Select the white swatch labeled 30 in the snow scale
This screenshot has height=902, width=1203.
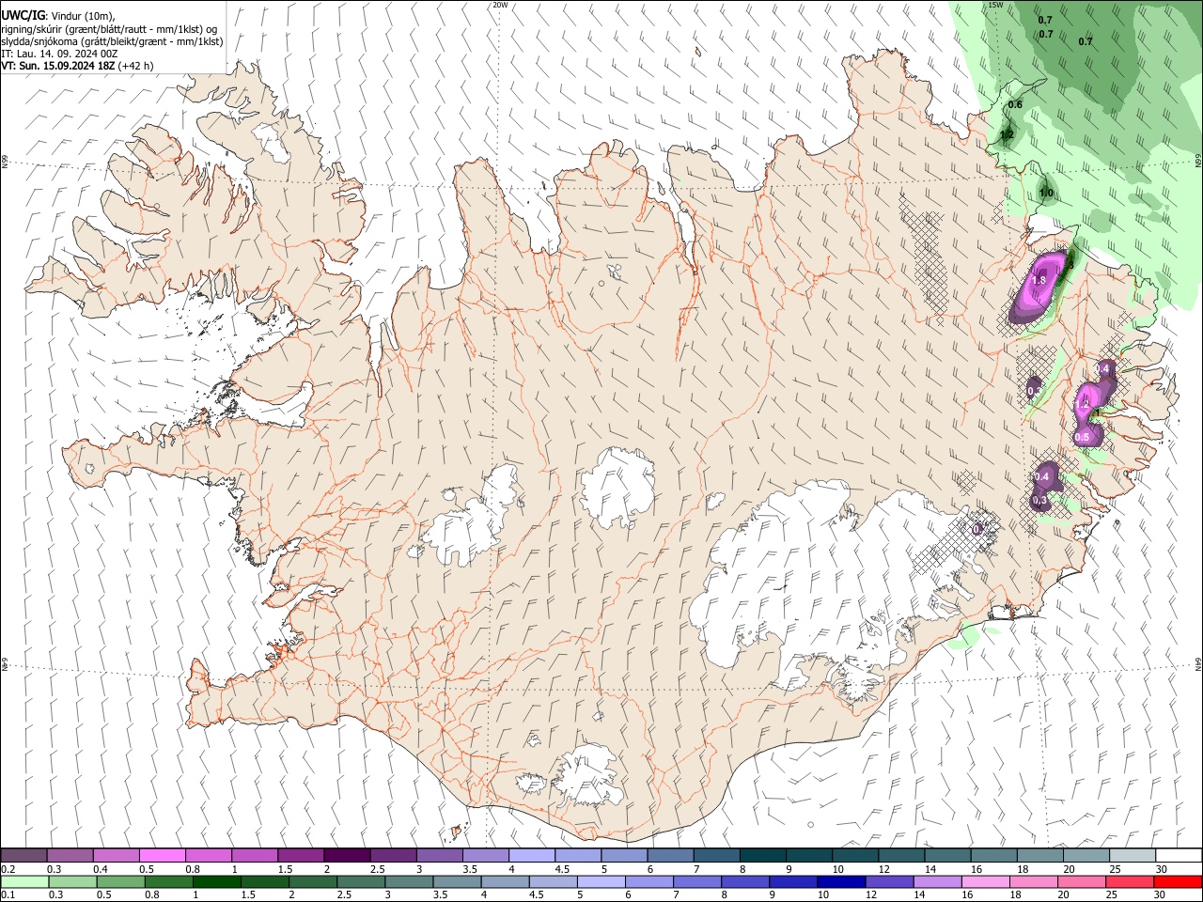coord(1179,856)
